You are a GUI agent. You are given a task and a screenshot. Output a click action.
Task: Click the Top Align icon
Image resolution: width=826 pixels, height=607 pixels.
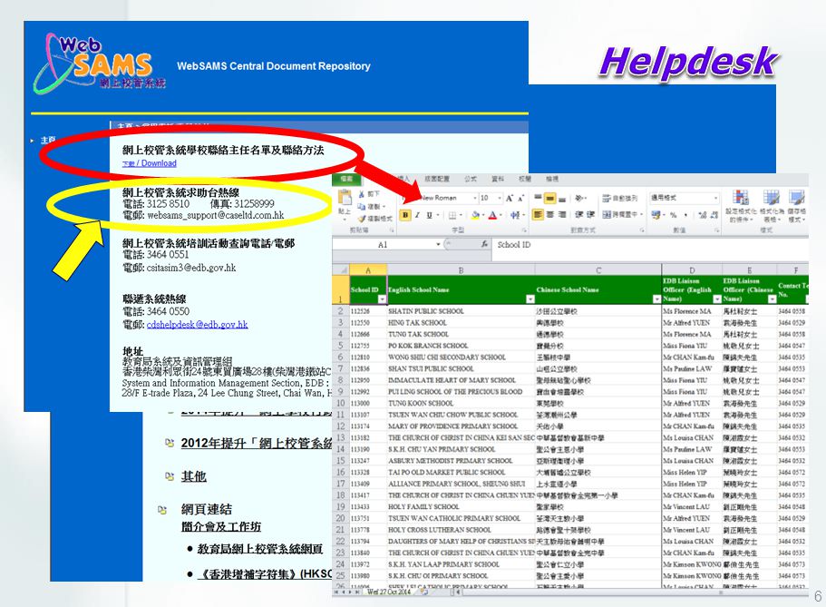[x=538, y=199]
